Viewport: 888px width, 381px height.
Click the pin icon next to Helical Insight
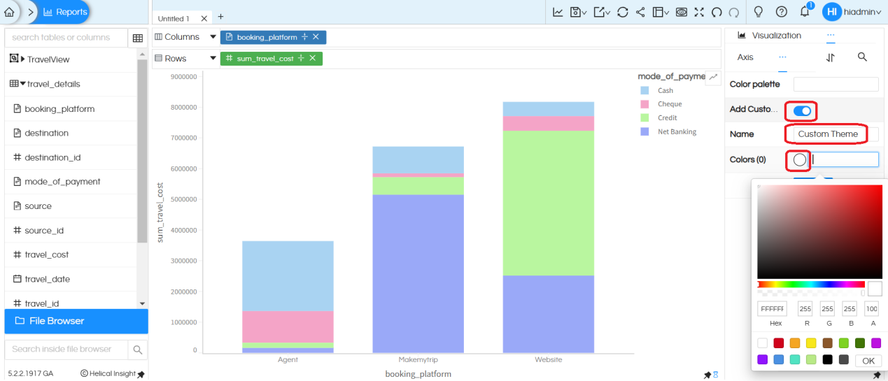(141, 375)
